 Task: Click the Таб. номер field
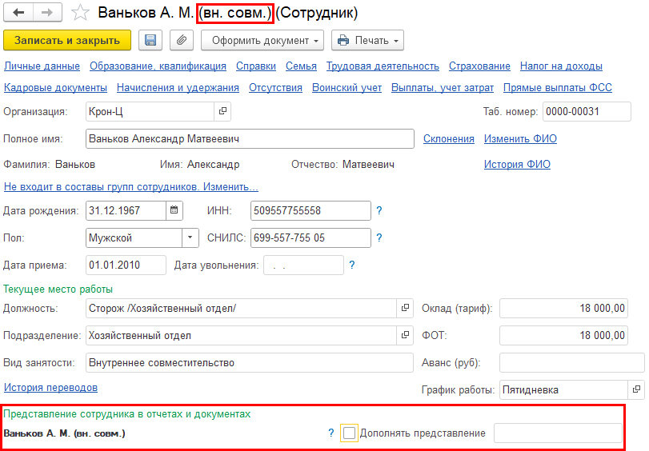[587, 111]
